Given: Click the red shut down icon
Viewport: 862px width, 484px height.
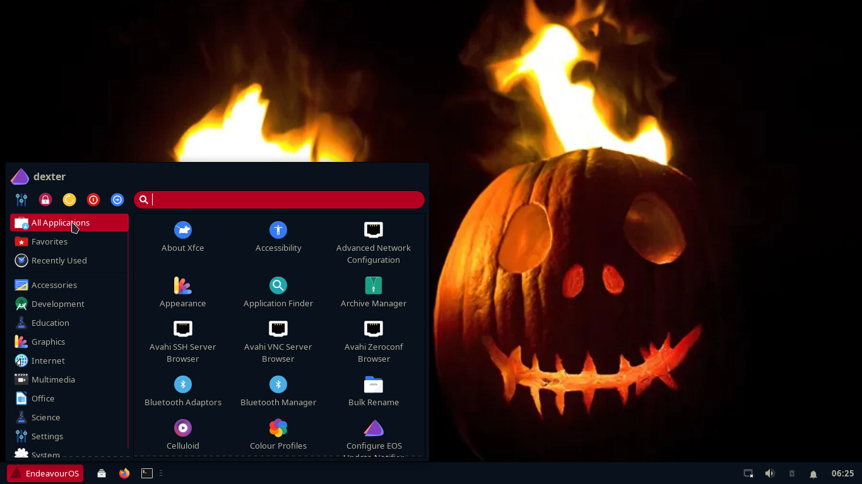Looking at the screenshot, I should (93, 200).
